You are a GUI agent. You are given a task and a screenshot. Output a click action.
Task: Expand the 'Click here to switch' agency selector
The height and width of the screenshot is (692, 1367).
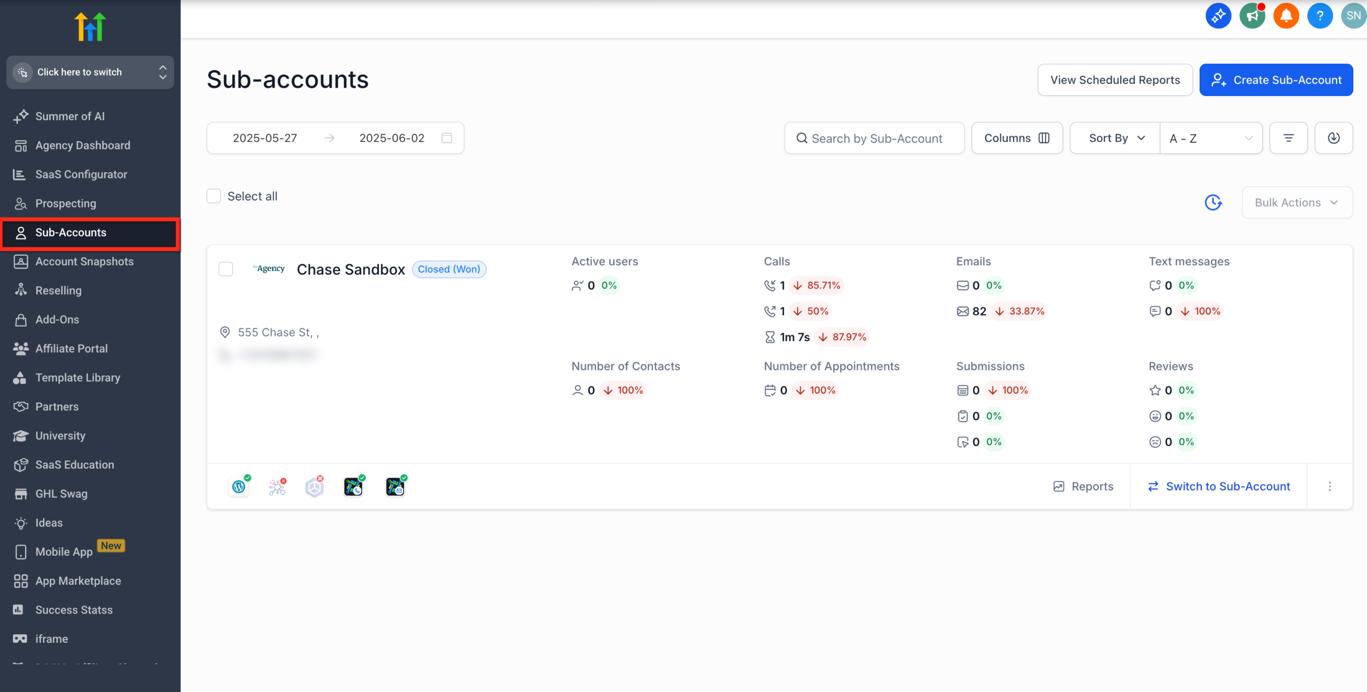90,72
